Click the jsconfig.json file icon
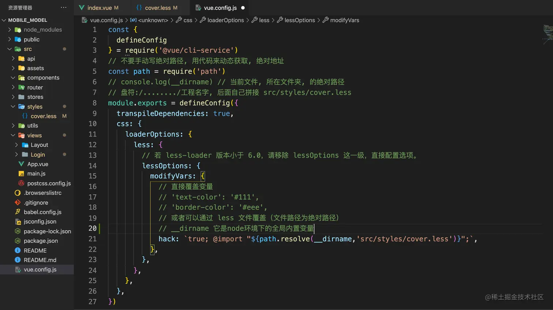The image size is (553, 310). pyautogui.click(x=18, y=222)
